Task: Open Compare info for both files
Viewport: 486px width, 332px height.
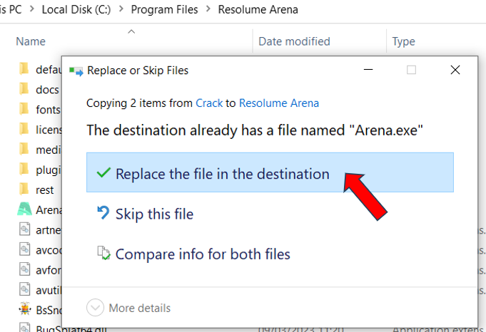Action: pyautogui.click(x=203, y=254)
